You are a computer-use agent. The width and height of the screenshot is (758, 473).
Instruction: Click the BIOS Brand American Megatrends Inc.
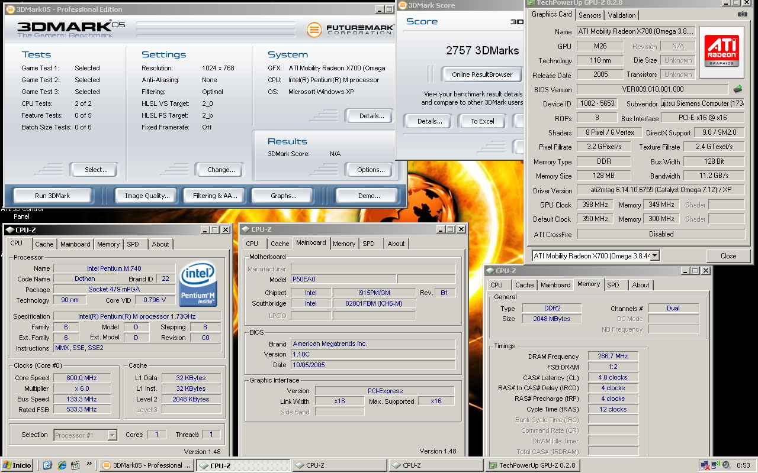[x=373, y=344]
